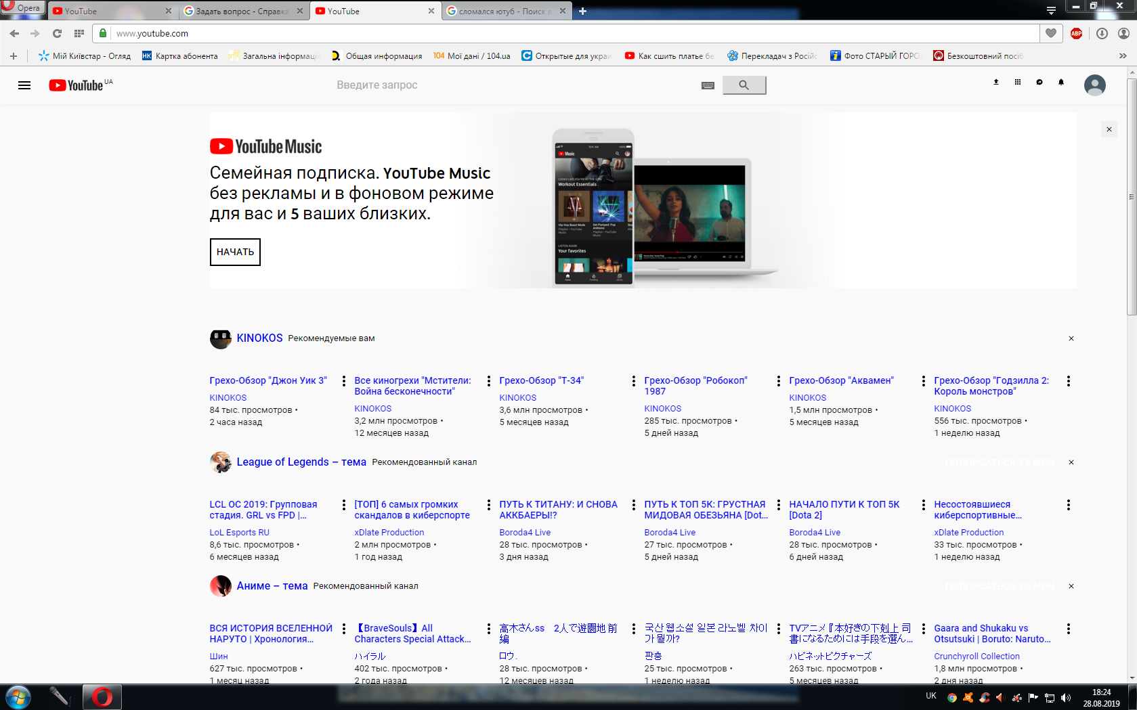Open "Gaara and Shukaku vs Otsutsuki" video
The width and height of the screenshot is (1137, 710).
[x=992, y=634]
